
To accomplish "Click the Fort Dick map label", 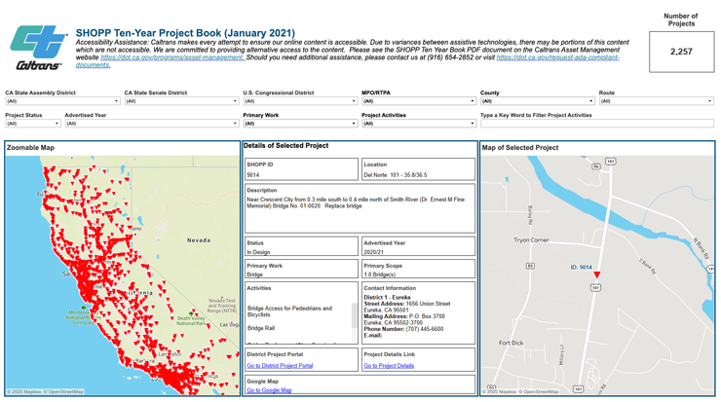I will tap(511, 343).
